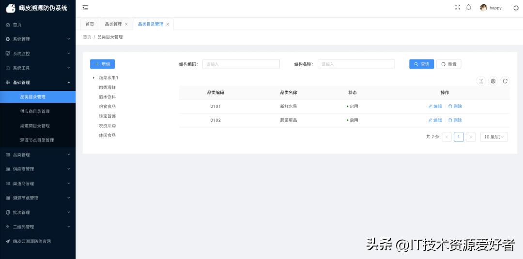Expand 系统监控 sidebar menu
The height and width of the screenshot is (259, 523).
tap(38, 53)
